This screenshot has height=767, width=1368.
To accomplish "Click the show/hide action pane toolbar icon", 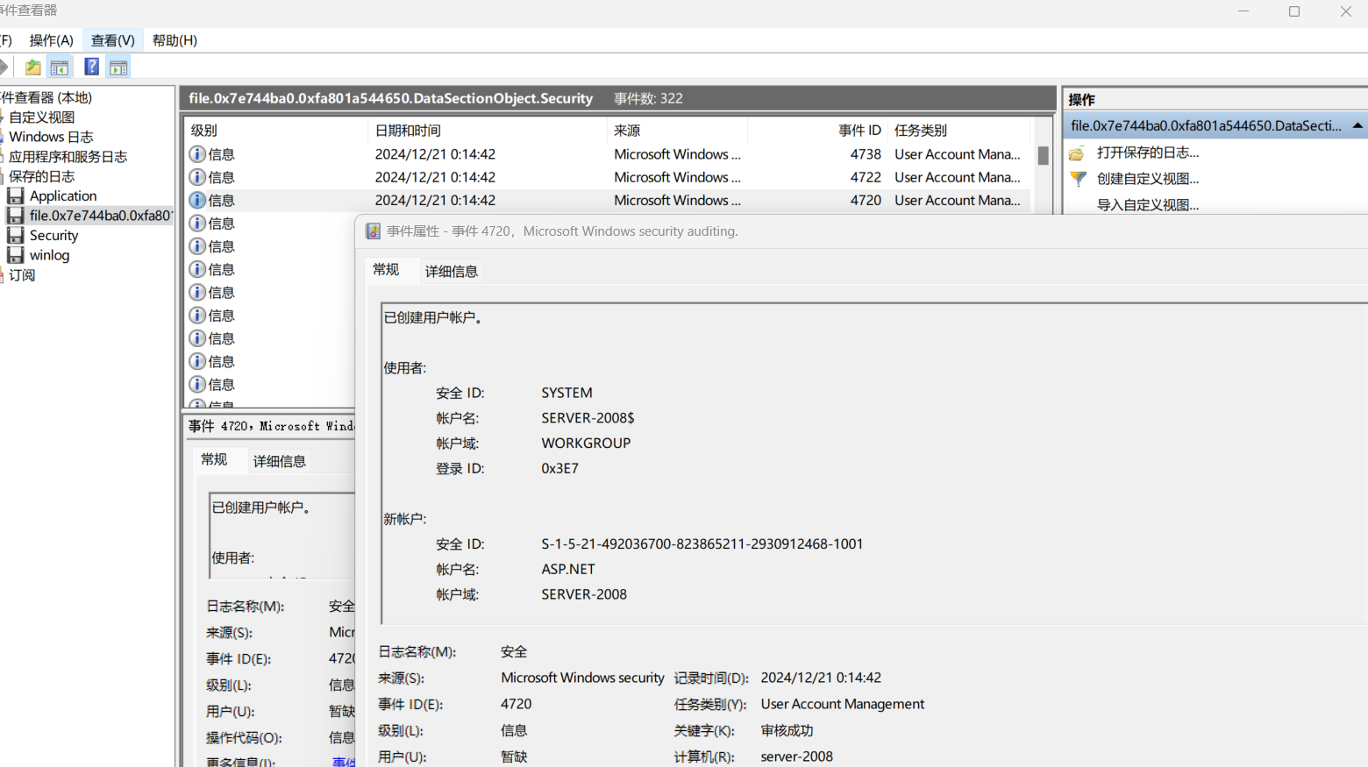I will coord(118,67).
